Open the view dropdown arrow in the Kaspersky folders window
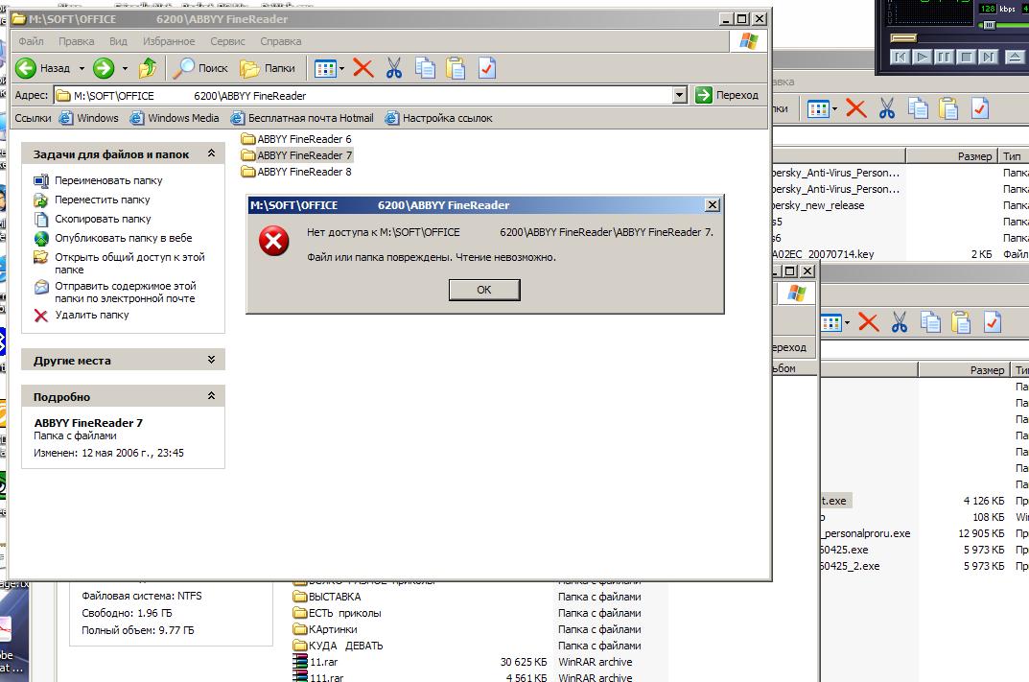The height and width of the screenshot is (682, 1029). (x=834, y=109)
